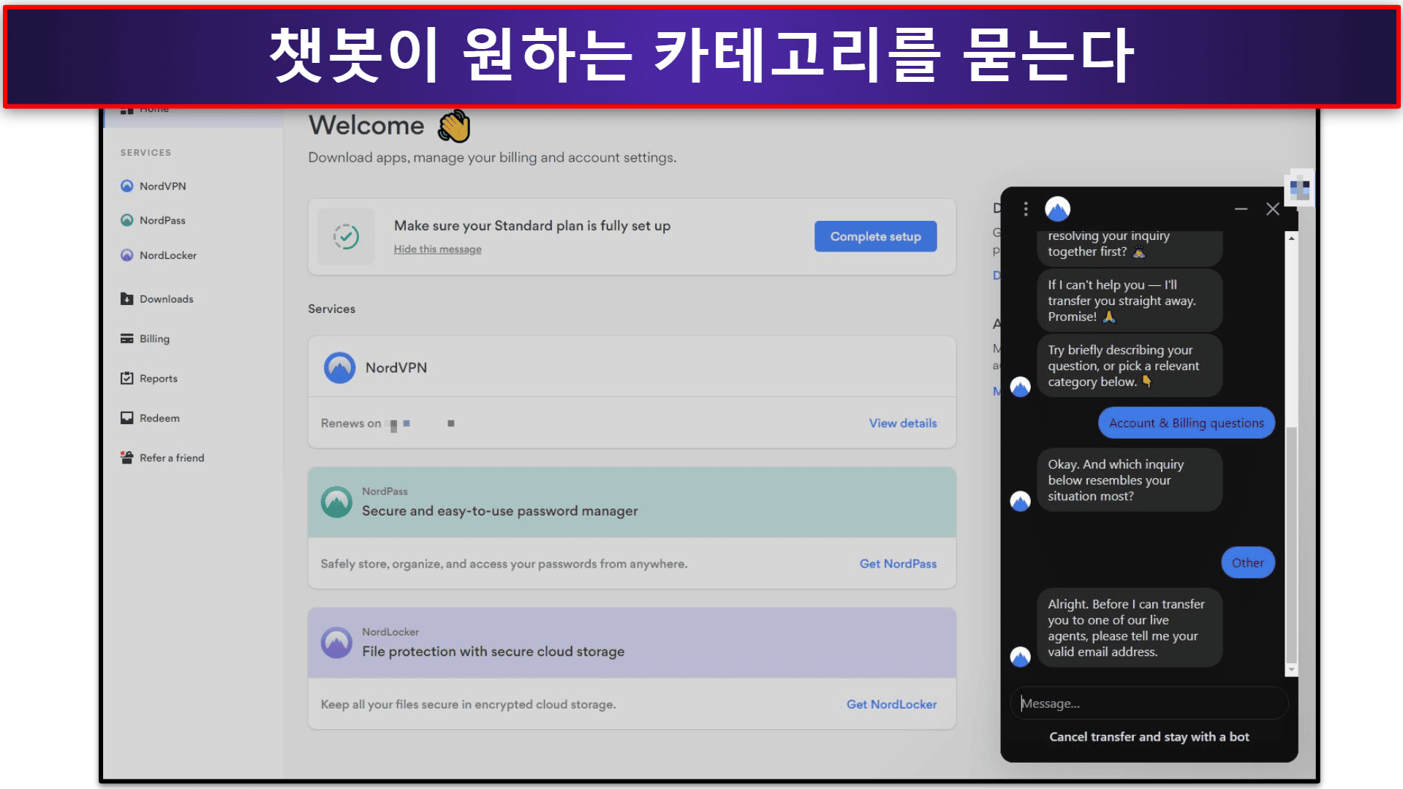
Task: Click the Account & Billing questions chip
Action: tap(1187, 423)
